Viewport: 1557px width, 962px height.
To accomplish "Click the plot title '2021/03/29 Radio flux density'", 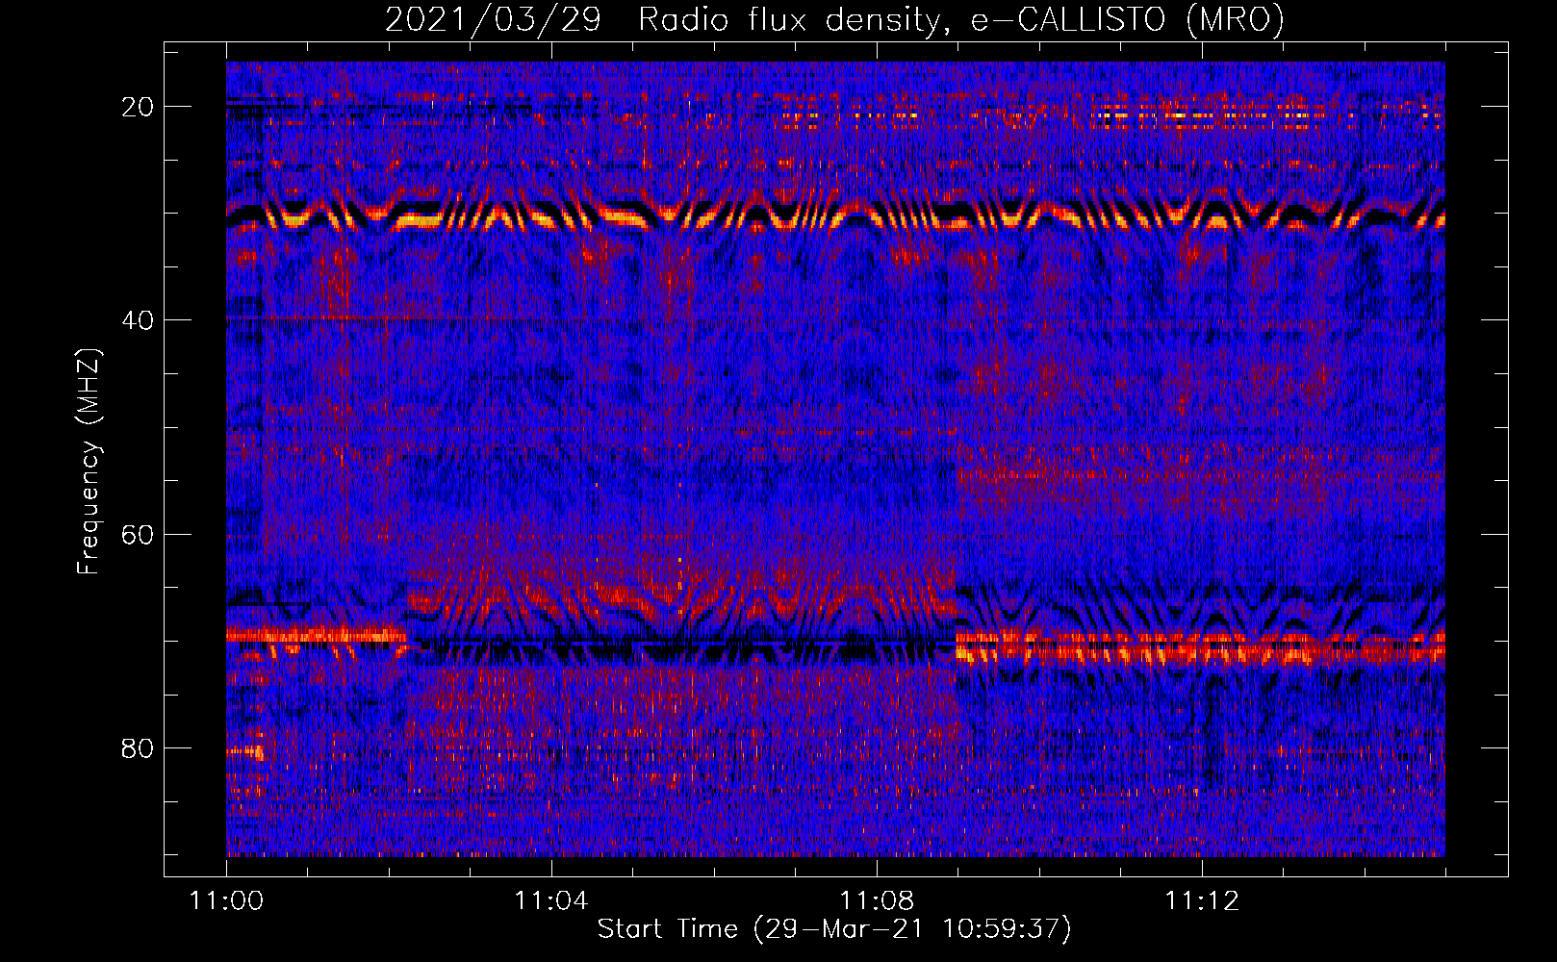I will point(834,19).
